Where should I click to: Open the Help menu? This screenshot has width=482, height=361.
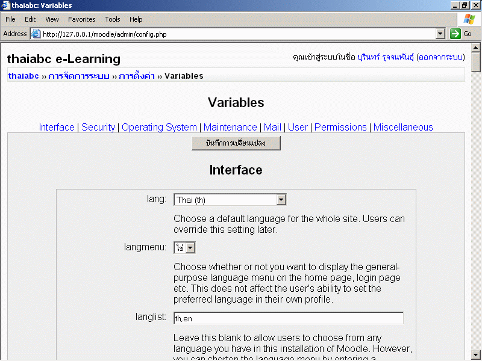136,19
